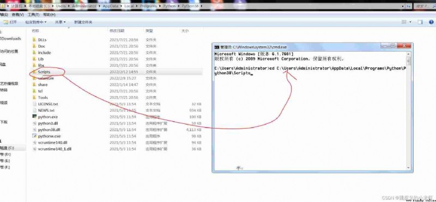Screen dimensions: 436x202
Task: Open Explorer help with the question mark icon
Action: tap(431, 22)
